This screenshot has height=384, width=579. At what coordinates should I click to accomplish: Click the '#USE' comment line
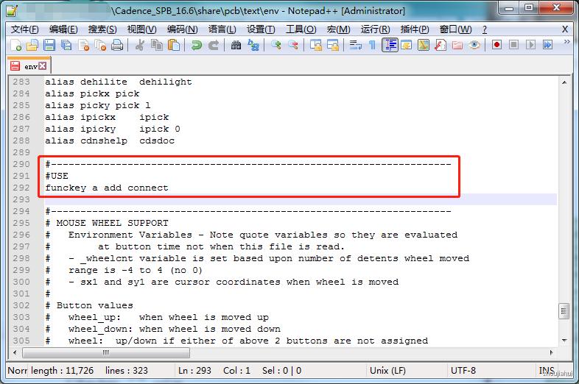tap(57, 176)
